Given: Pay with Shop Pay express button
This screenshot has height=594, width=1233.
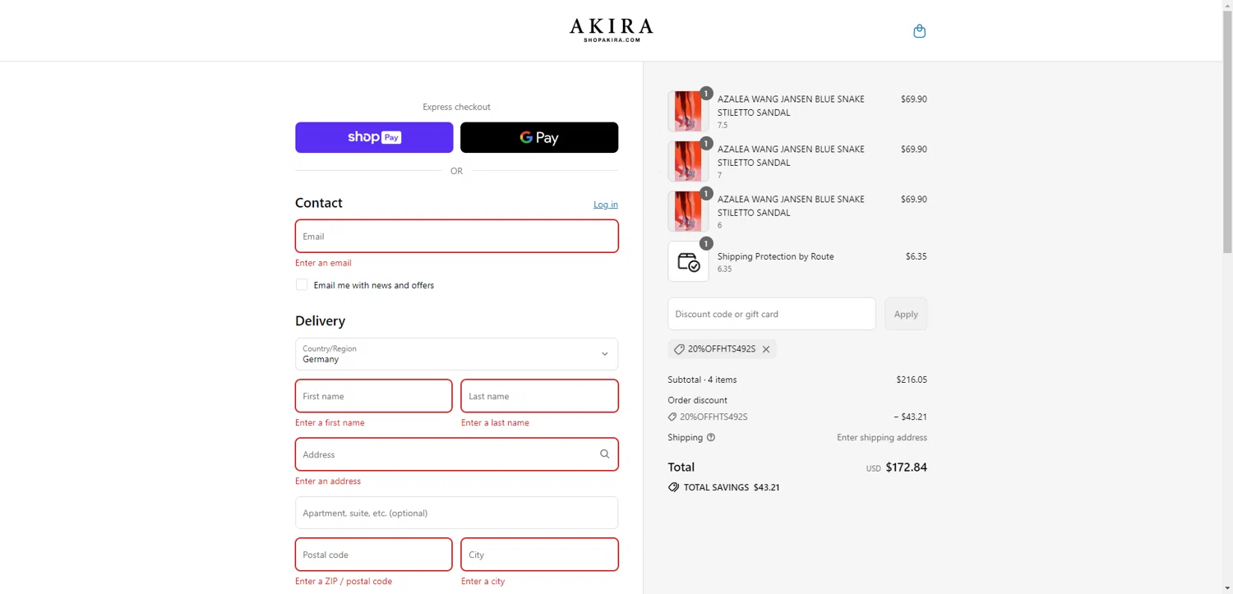Looking at the screenshot, I should pyautogui.click(x=374, y=137).
